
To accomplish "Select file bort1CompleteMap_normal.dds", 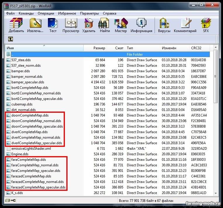I will click(36, 93).
